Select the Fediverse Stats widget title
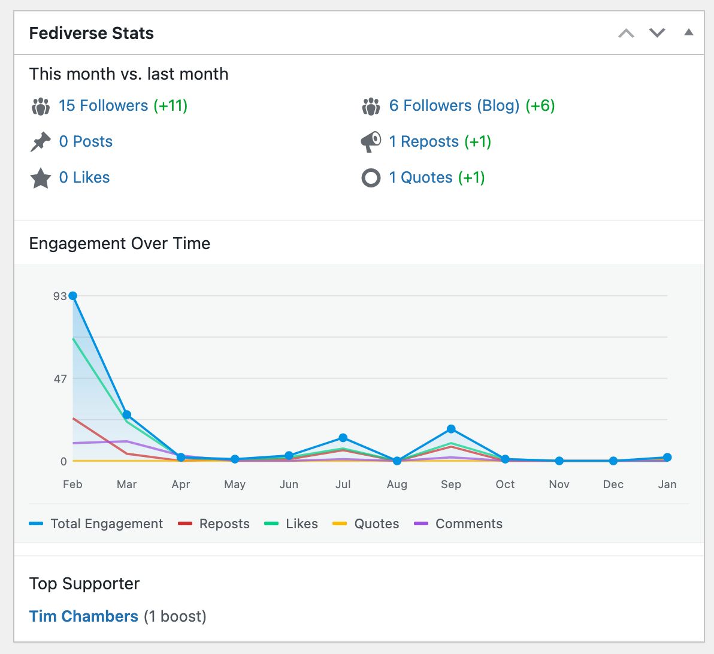Viewport: 714px width, 654px height. [91, 34]
